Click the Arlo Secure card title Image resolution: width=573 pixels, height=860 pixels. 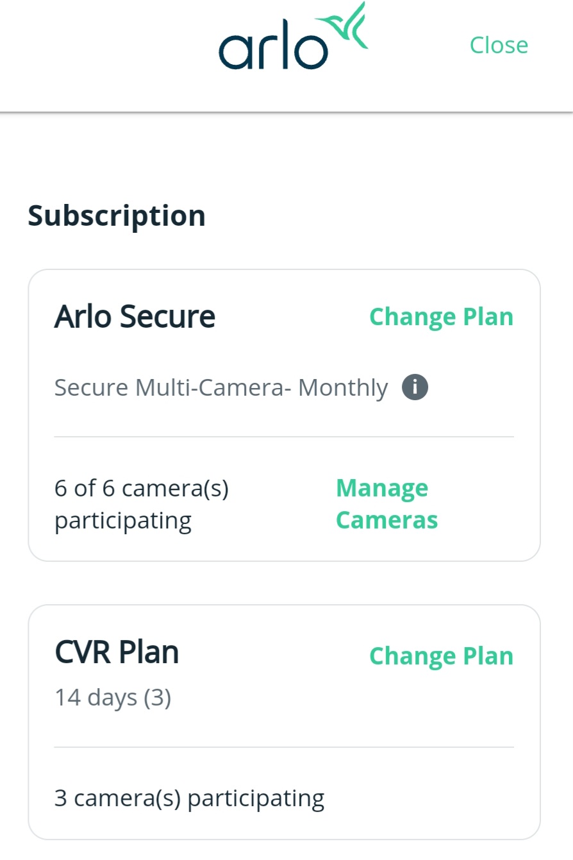(x=135, y=316)
